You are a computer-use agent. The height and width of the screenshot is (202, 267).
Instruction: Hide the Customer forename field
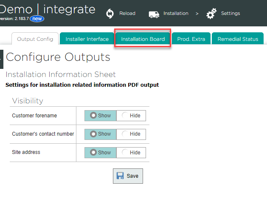(x=131, y=116)
